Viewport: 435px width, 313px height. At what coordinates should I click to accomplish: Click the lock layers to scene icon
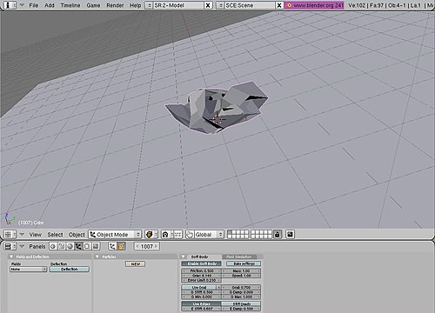278,235
